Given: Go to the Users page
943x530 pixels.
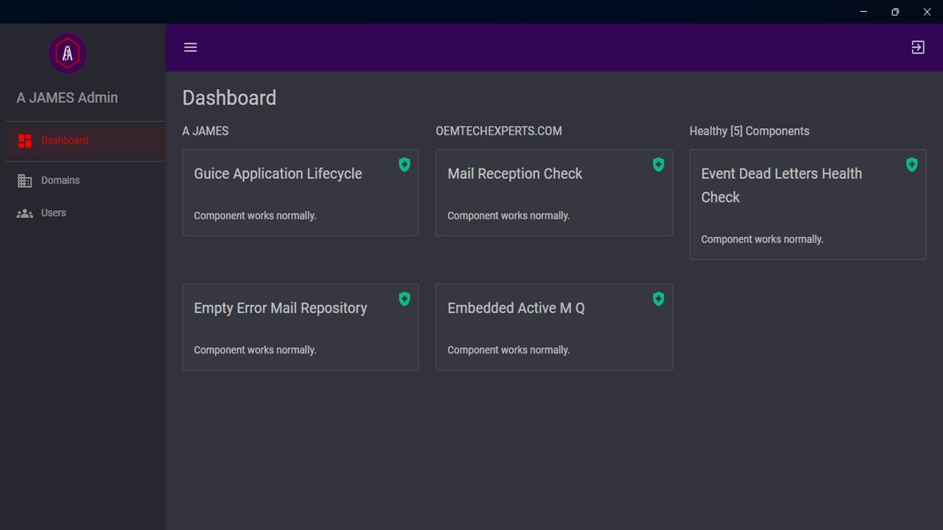Looking at the screenshot, I should tap(54, 213).
